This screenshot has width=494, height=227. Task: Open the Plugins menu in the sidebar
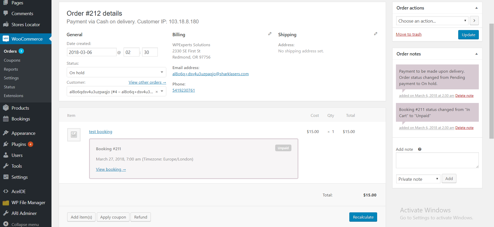(x=19, y=144)
